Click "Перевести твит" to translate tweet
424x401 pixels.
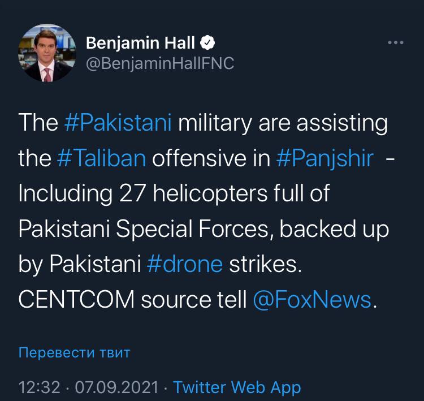click(74, 353)
